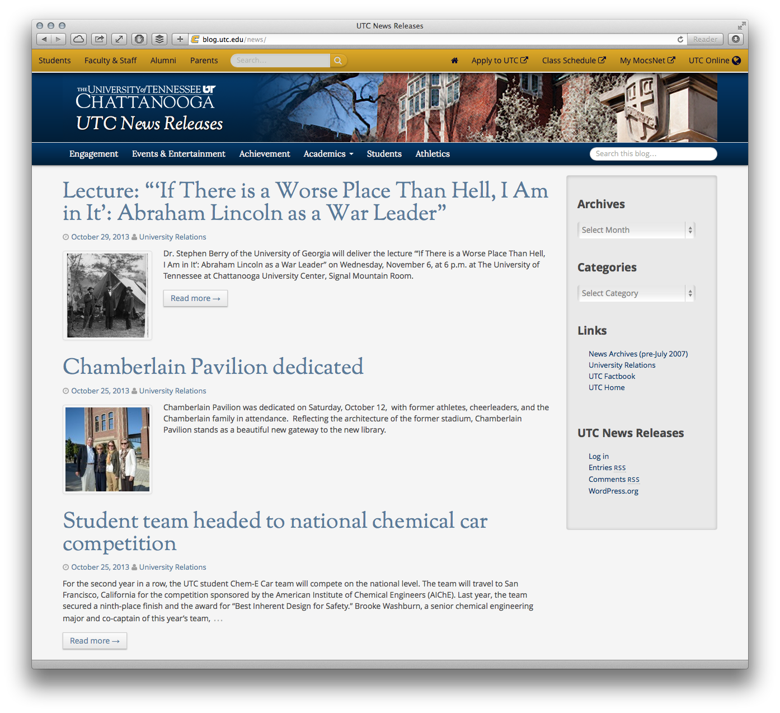This screenshot has width=780, height=713.
Task: Open the UTC Factbook link
Action: [612, 376]
